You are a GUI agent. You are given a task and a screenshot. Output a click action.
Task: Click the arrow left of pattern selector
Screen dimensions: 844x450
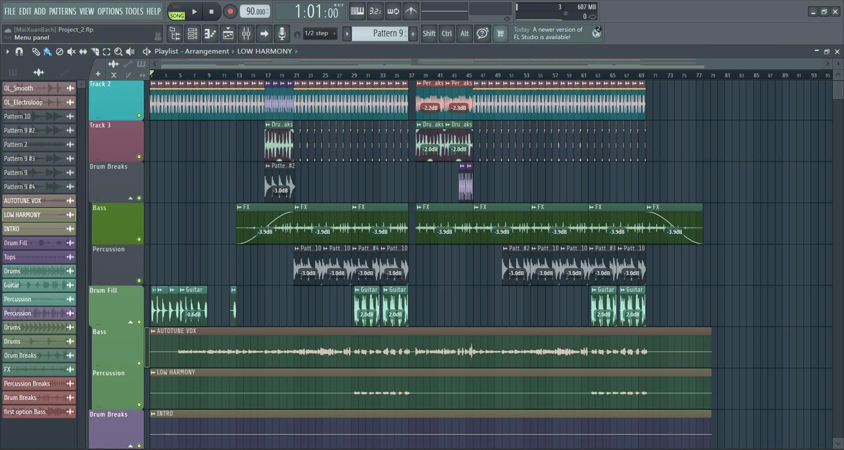click(347, 34)
